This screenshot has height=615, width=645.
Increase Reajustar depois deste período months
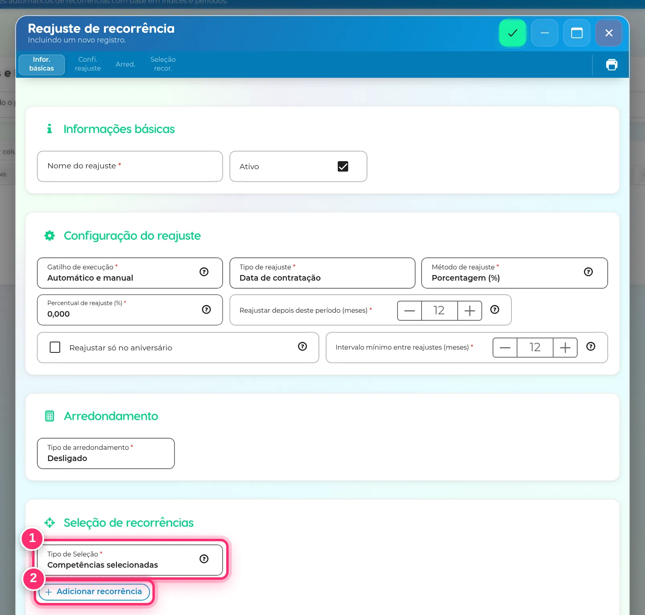[469, 311]
